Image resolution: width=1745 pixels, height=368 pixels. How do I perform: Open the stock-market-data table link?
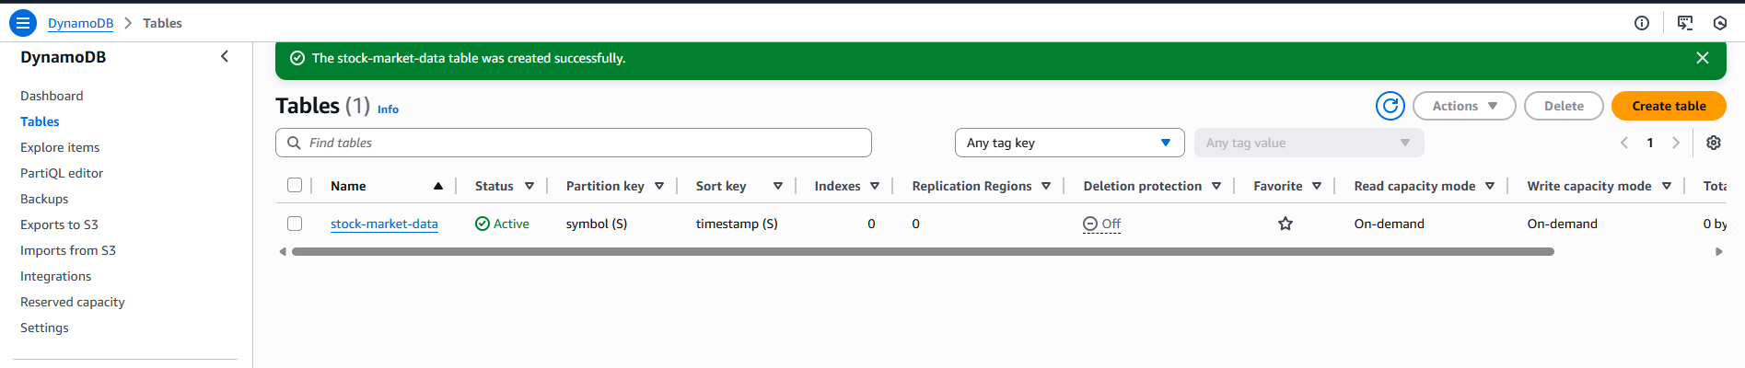coord(384,224)
